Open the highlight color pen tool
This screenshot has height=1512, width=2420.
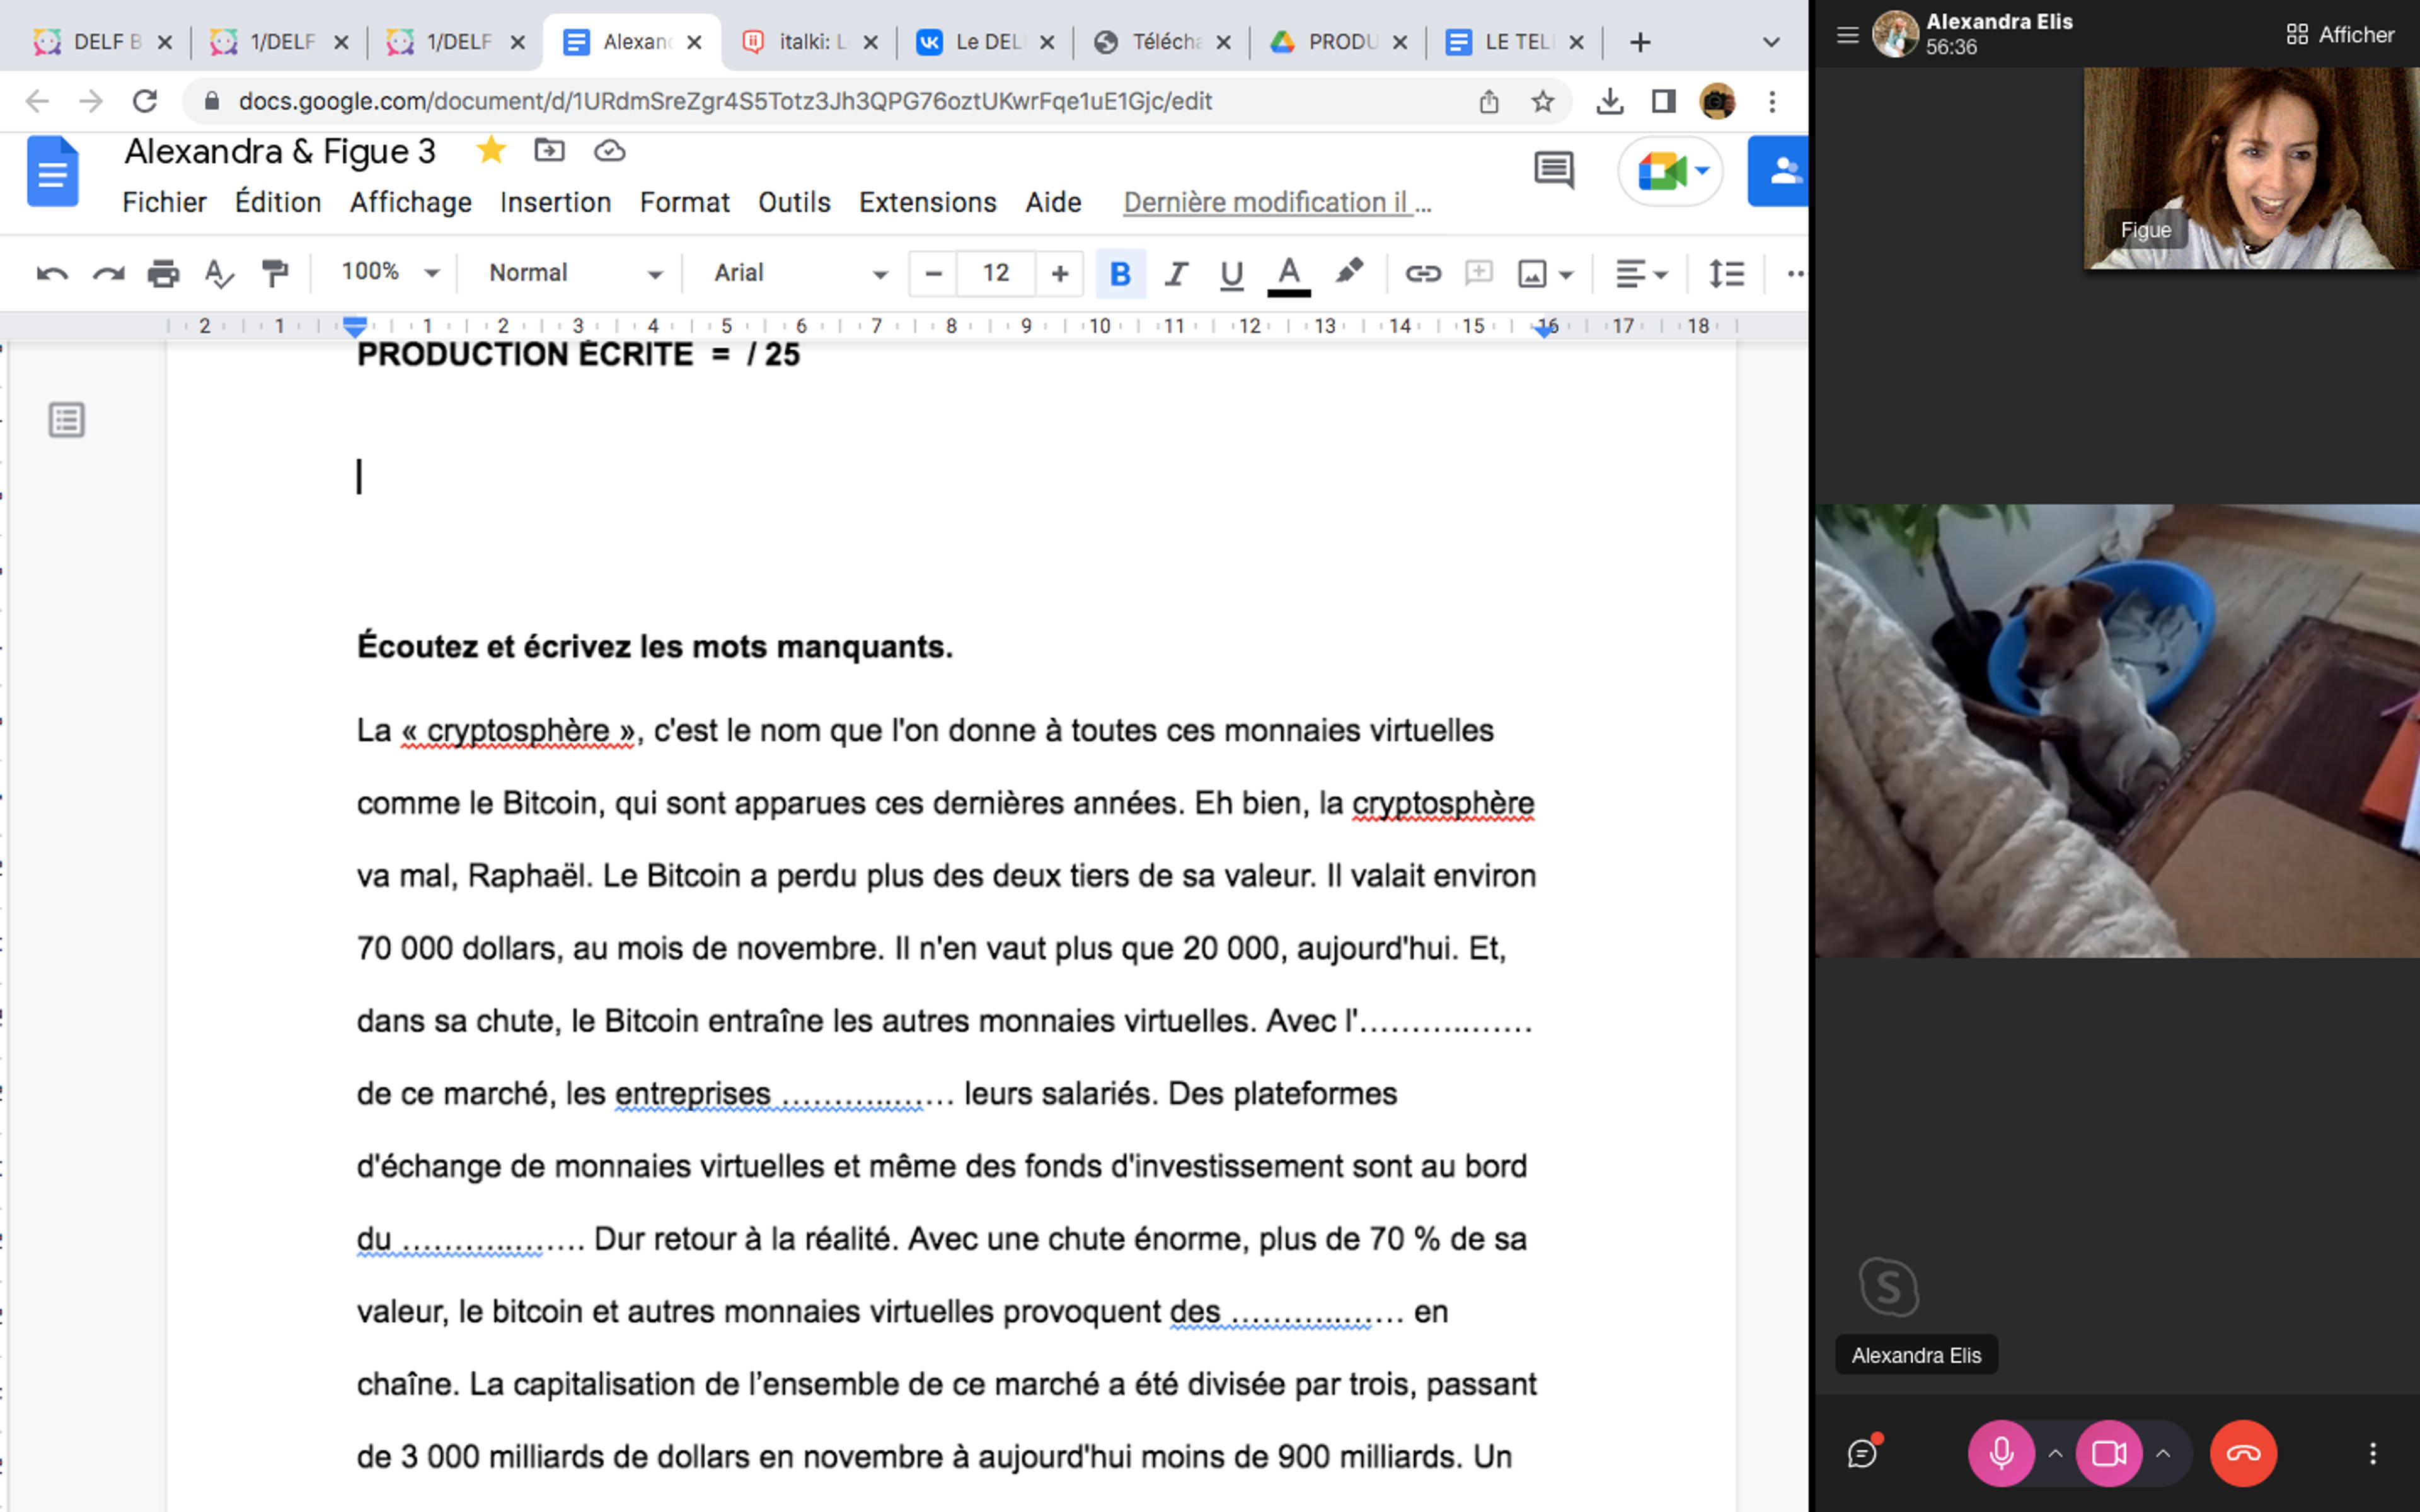1349,271
